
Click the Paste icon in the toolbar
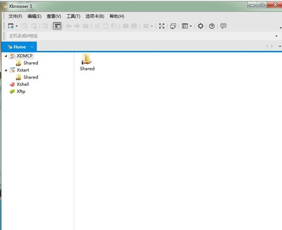114,26
